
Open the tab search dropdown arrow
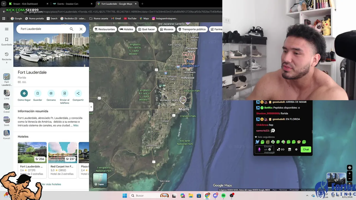pos(3,4)
